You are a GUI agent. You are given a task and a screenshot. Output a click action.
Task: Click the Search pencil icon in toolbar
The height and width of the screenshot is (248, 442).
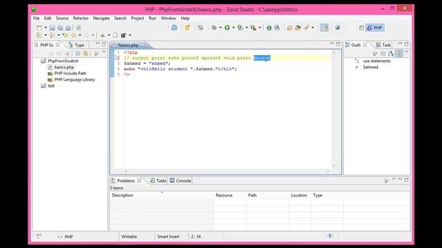tap(307, 28)
